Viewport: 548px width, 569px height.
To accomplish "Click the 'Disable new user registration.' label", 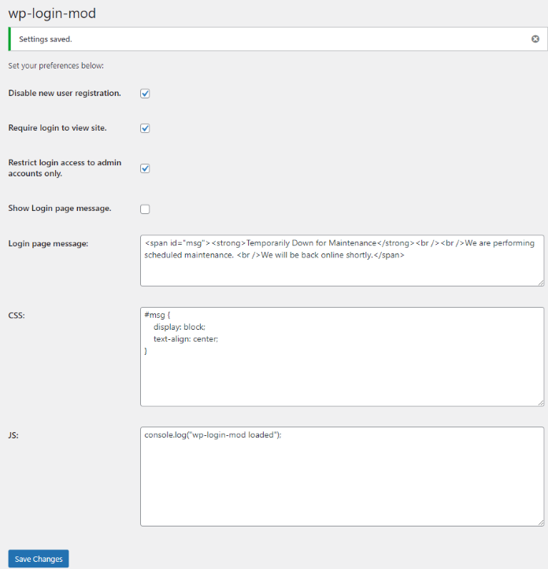I will (x=65, y=94).
